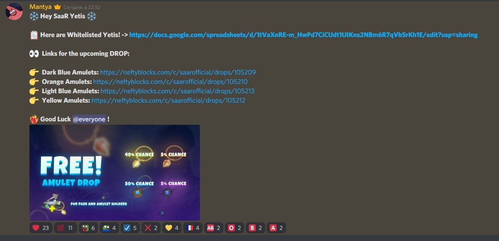The image size is (499, 241).
Task: Add the frog reaction with count 4
Action: click(x=109, y=228)
